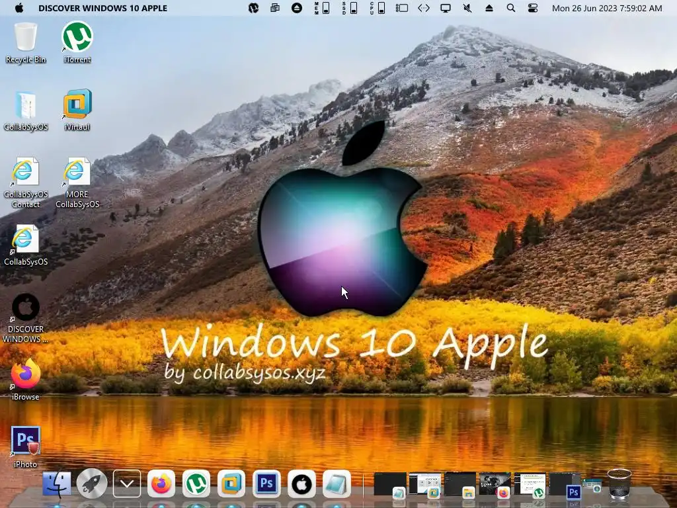Click the sidebar layout icon in menu bar

pyautogui.click(x=402, y=8)
